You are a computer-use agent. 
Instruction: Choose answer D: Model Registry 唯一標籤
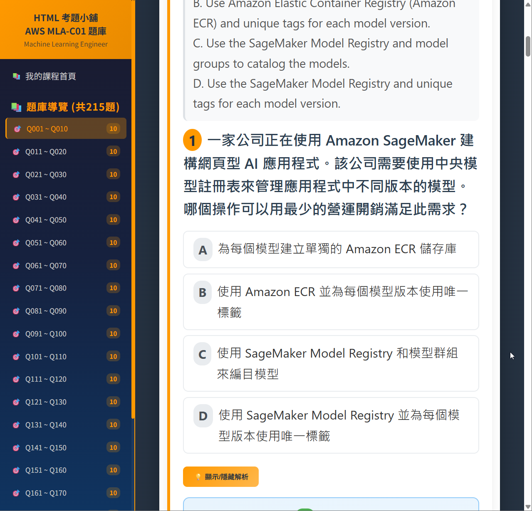click(x=331, y=425)
